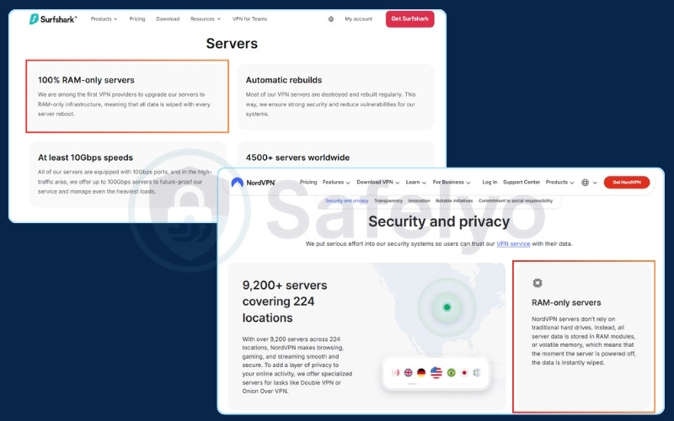Go to Surfshark Download page
The width and height of the screenshot is (674, 421).
[x=168, y=19]
